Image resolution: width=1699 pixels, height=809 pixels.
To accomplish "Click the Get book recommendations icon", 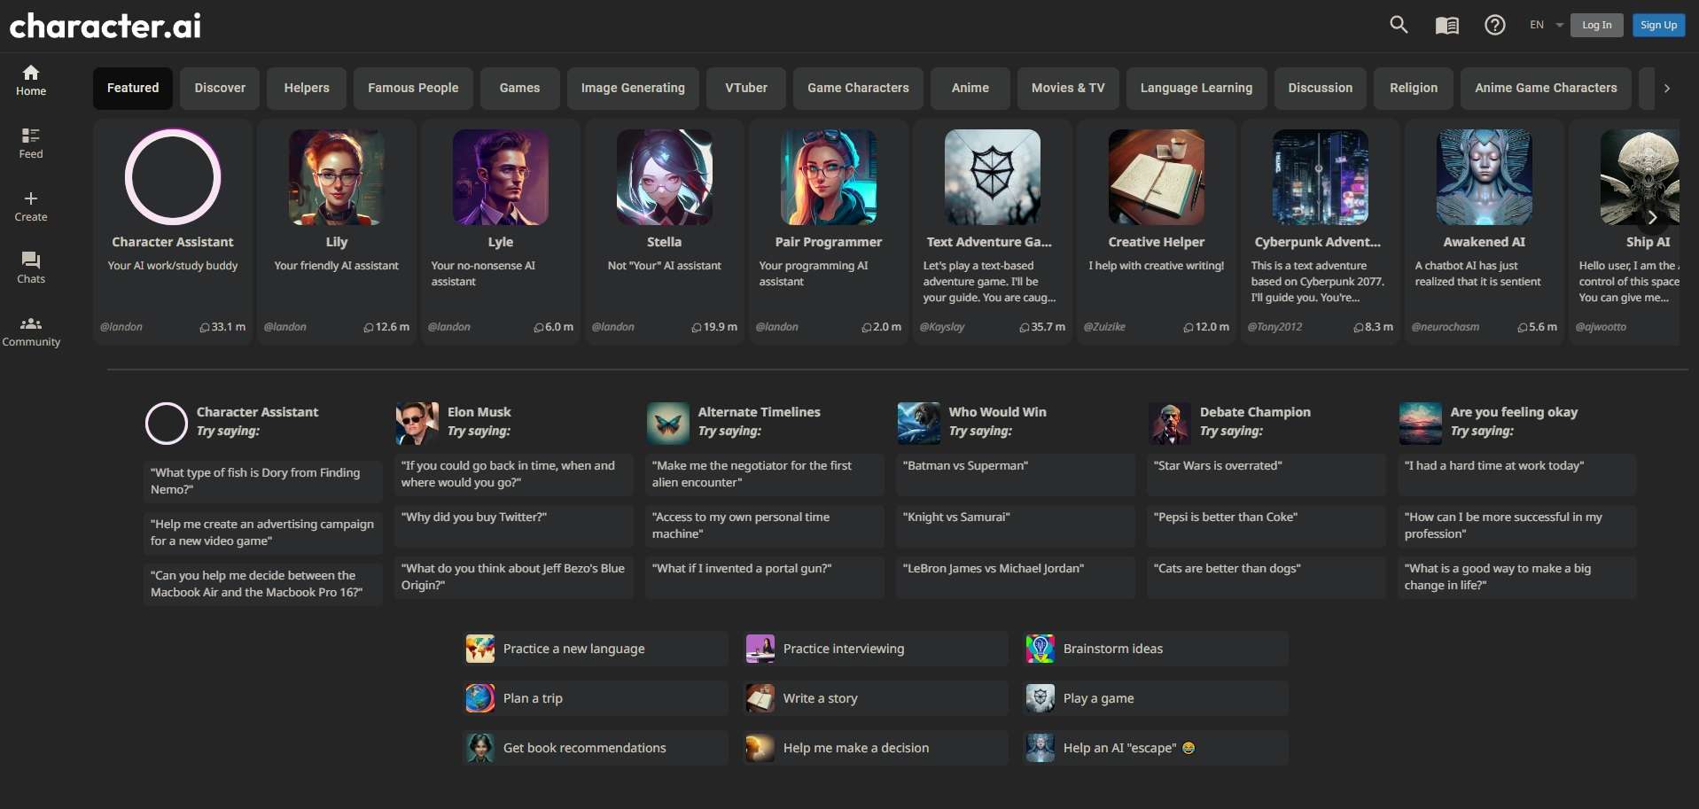I will point(480,748).
